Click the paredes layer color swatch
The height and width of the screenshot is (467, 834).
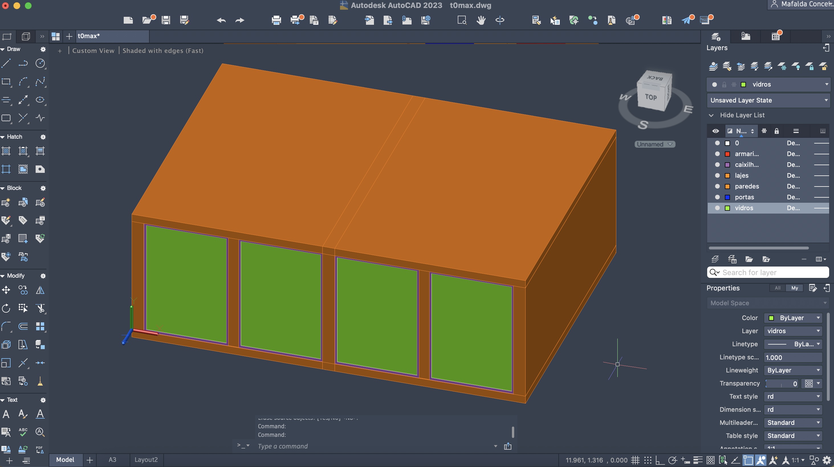(x=727, y=186)
